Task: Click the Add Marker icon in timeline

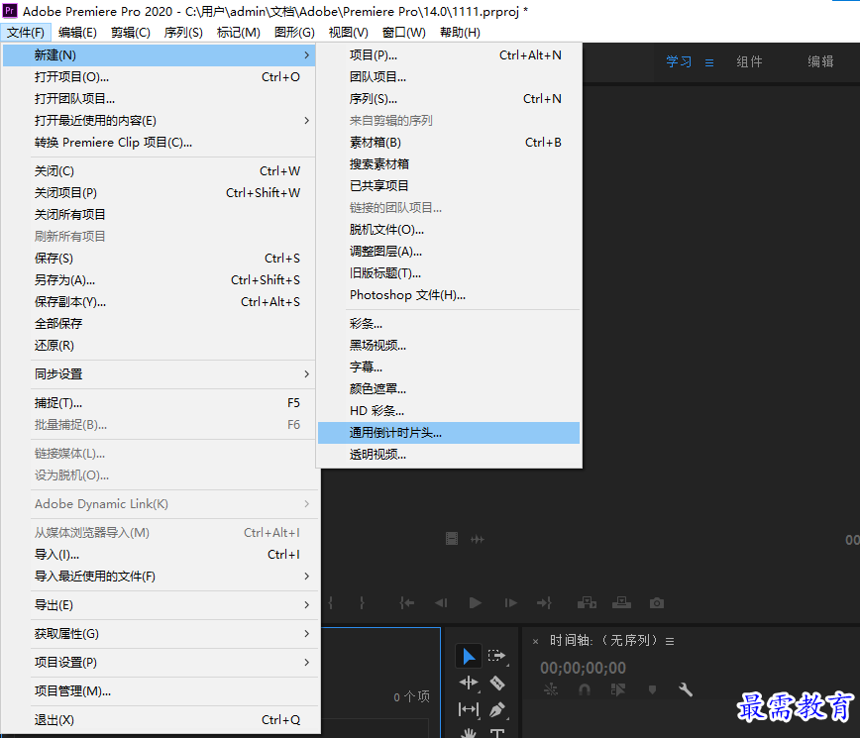Action: tap(652, 689)
